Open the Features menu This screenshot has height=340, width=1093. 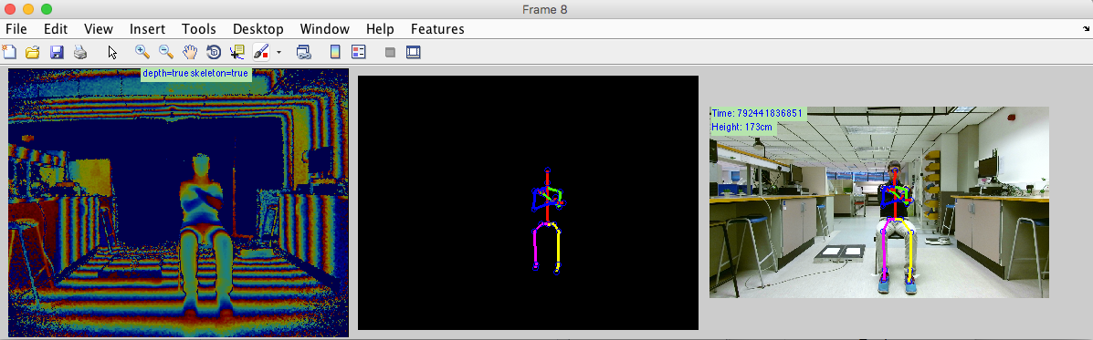point(437,29)
